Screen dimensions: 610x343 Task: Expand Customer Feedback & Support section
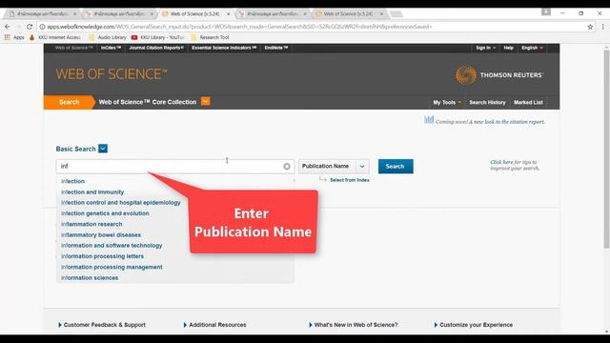pyautogui.click(x=102, y=325)
